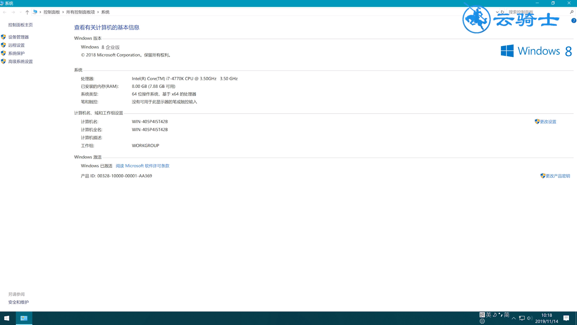The height and width of the screenshot is (325, 577).
Task: Open IME settings gear icon
Action: tap(482, 321)
